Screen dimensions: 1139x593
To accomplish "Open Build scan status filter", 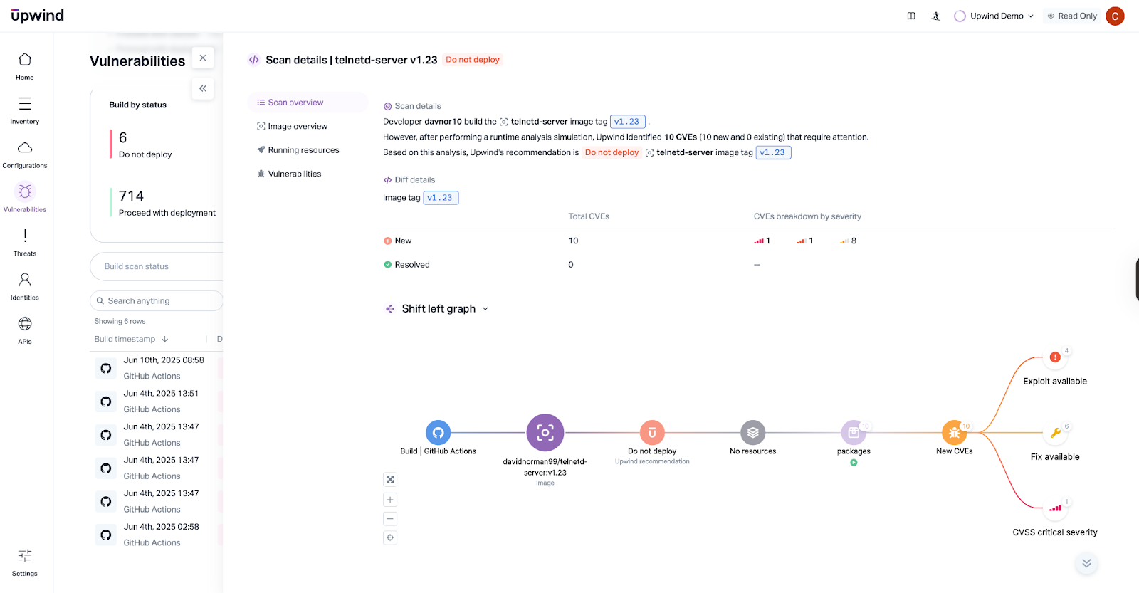I will click(157, 266).
